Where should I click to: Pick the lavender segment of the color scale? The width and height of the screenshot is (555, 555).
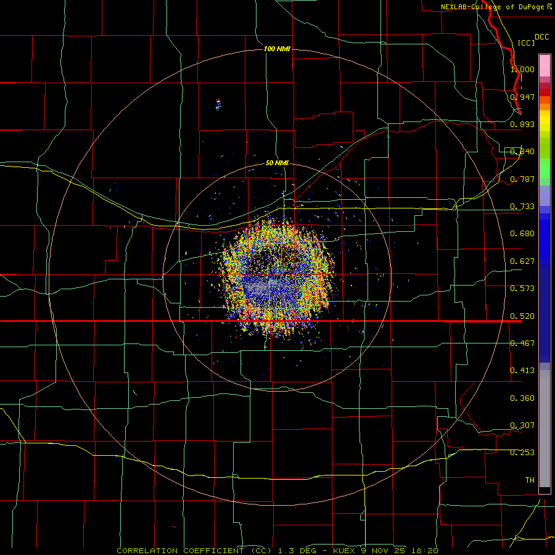pyautogui.click(x=545, y=195)
